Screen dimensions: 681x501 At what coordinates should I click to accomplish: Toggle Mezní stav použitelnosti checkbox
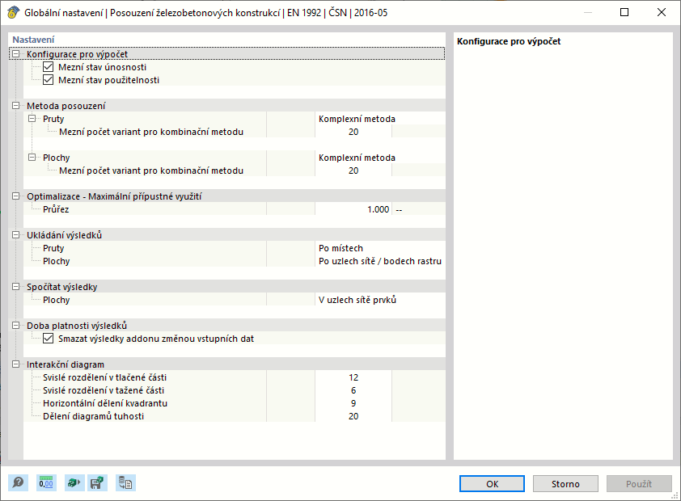click(x=49, y=80)
